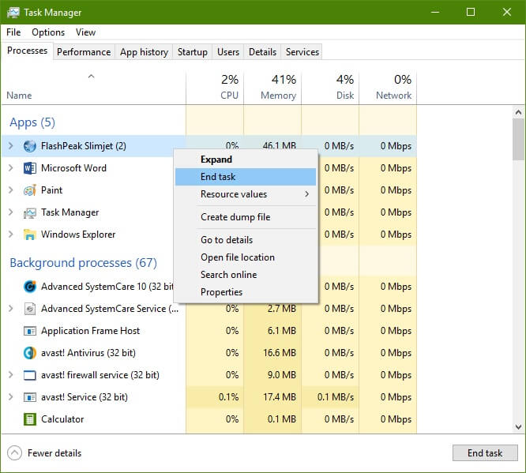Click the 17.4 MB memory value
526x473 pixels.
[x=280, y=397]
